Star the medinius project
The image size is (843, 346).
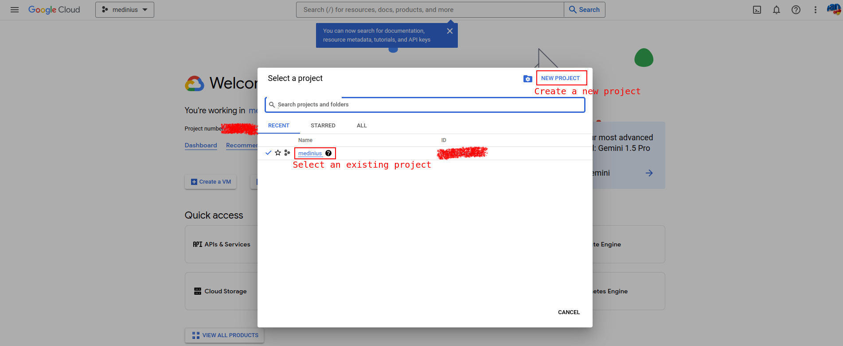(278, 153)
